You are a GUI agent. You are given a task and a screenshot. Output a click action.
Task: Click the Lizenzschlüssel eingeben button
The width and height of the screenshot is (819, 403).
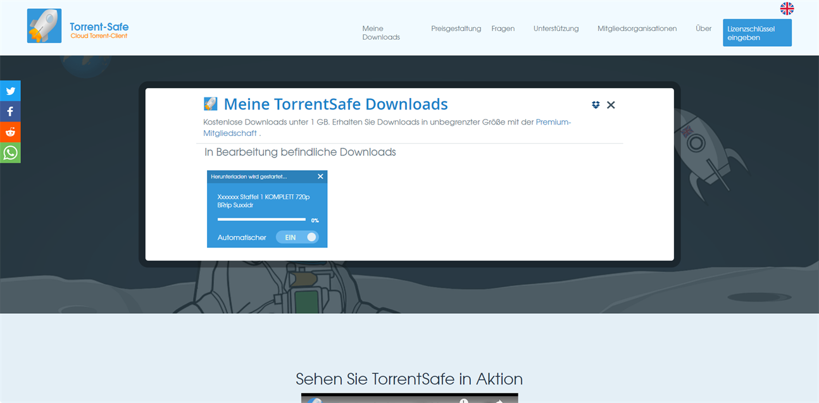[757, 33]
